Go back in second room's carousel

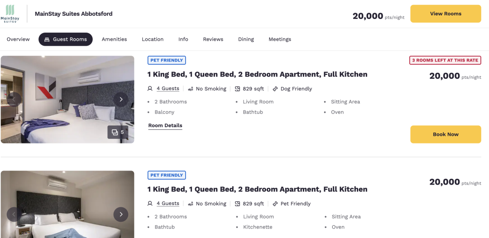[14, 214]
